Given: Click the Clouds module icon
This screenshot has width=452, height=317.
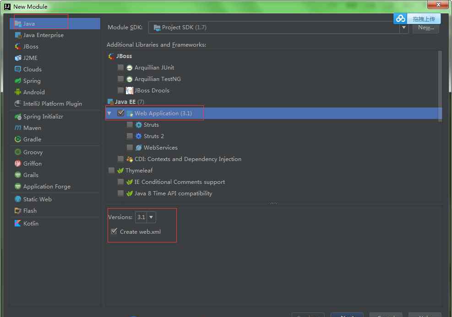Looking at the screenshot, I should click(x=18, y=70).
